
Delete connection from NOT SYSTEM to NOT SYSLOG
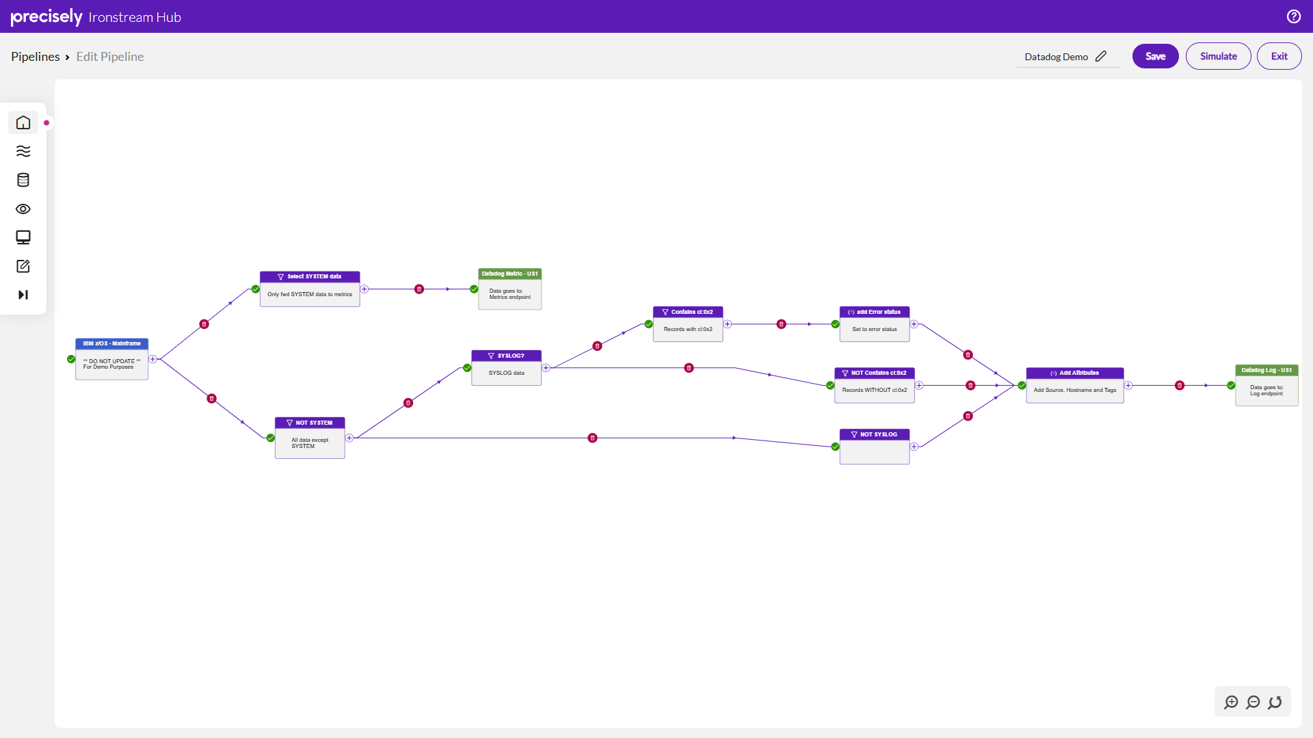tap(592, 438)
